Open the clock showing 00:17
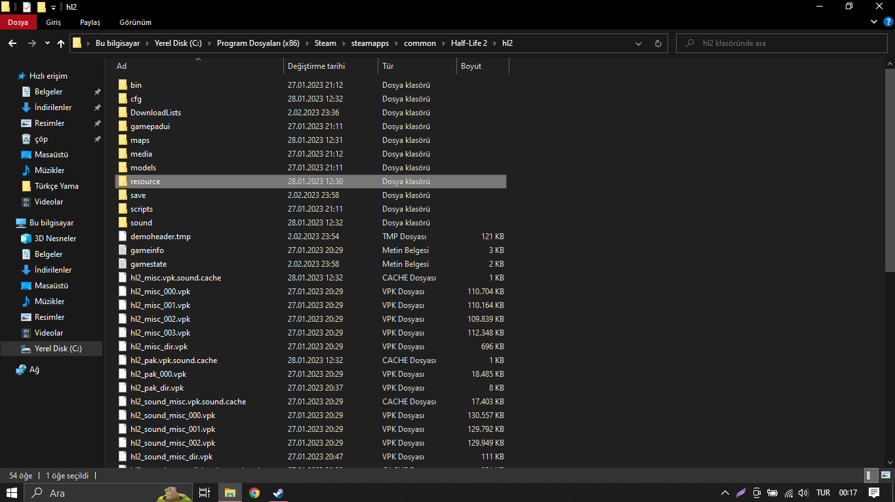 (848, 493)
